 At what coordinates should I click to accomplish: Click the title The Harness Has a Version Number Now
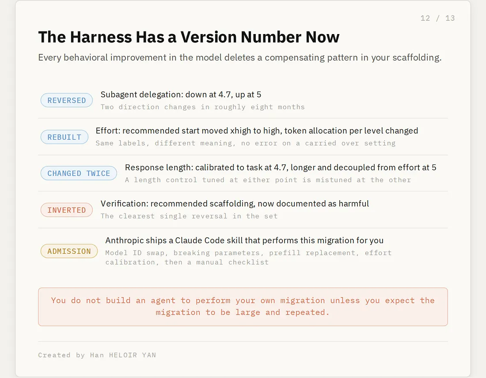(189, 37)
